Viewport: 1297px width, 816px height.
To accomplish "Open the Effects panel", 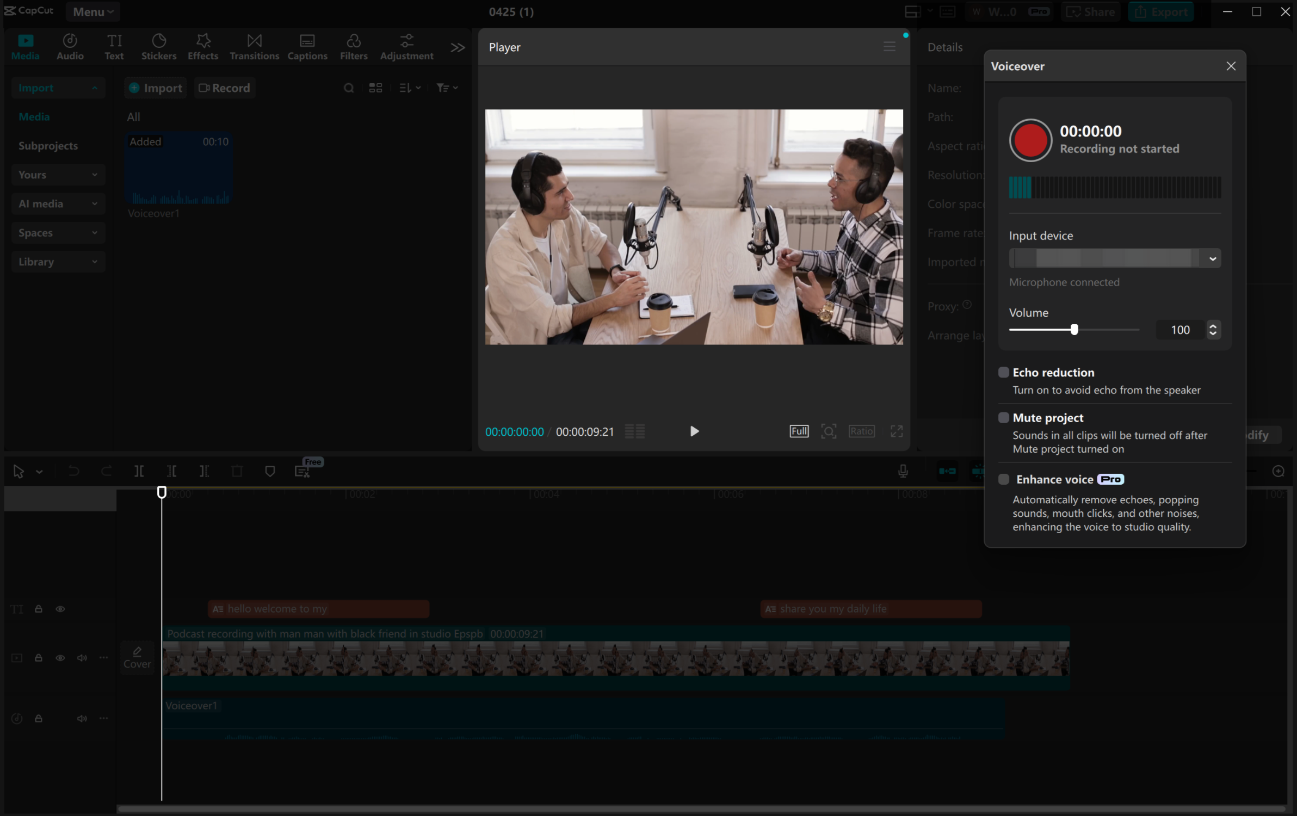I will click(202, 47).
